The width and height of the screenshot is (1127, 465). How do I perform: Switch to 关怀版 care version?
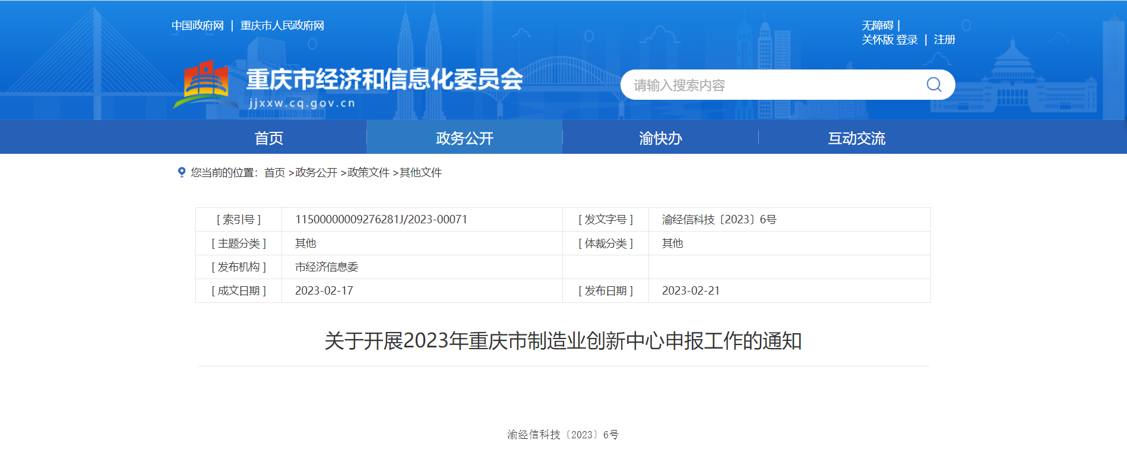click(x=878, y=40)
